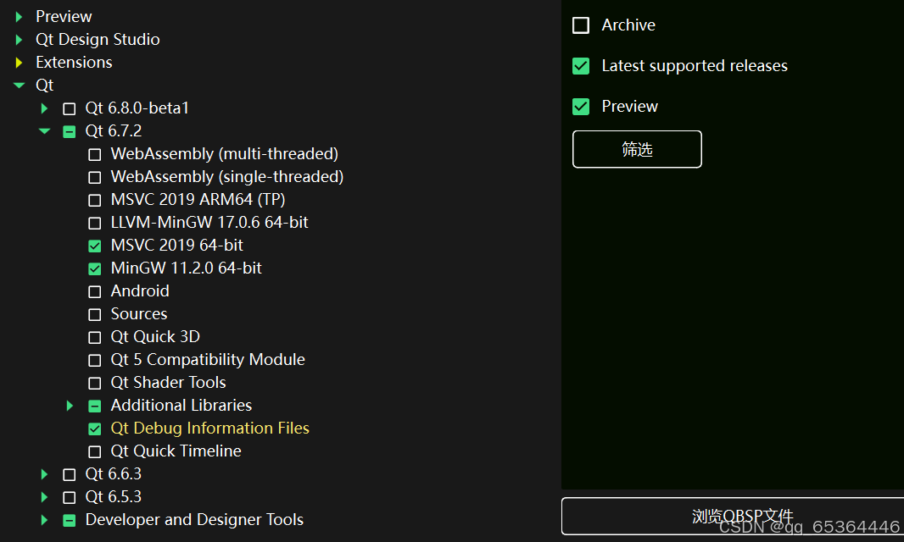904x542 pixels.
Task: Select MSVC 2019 64-bit text
Action: 177,246
